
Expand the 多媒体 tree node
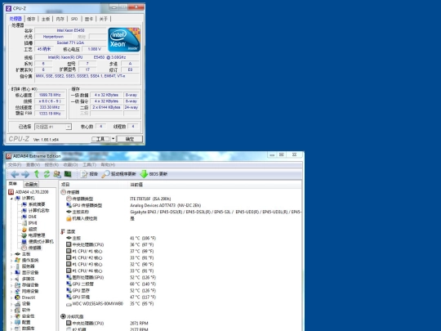click(11, 279)
